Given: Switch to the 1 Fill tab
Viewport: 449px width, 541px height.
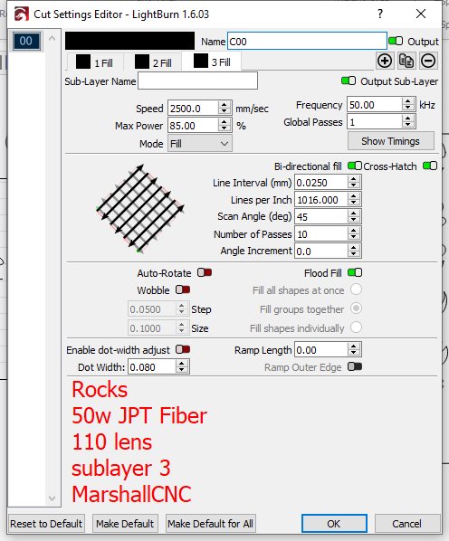Looking at the screenshot, I should click(94, 62).
